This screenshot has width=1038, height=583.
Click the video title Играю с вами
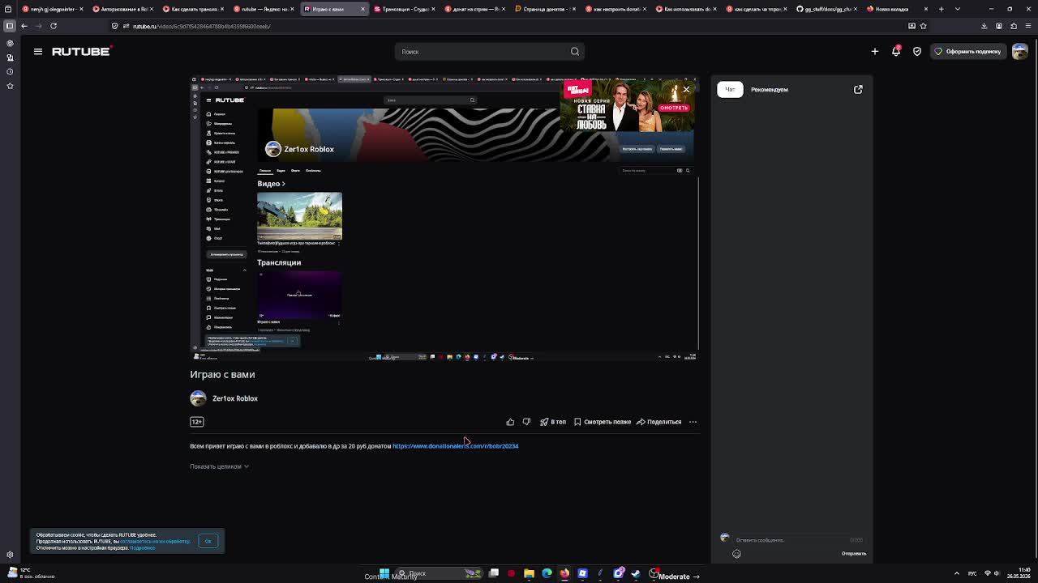222,375
